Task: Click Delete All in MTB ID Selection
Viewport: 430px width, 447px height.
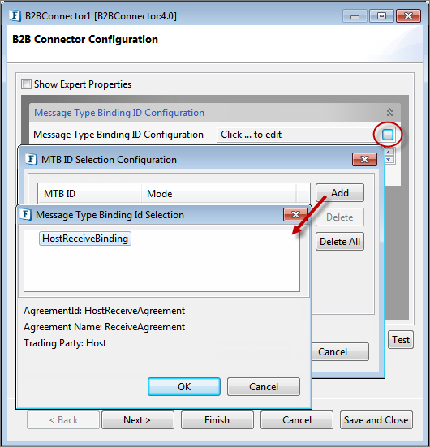Action: [x=340, y=242]
